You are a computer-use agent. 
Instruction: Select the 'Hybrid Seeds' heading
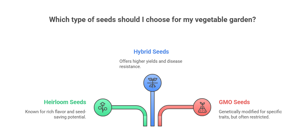tap(151, 52)
